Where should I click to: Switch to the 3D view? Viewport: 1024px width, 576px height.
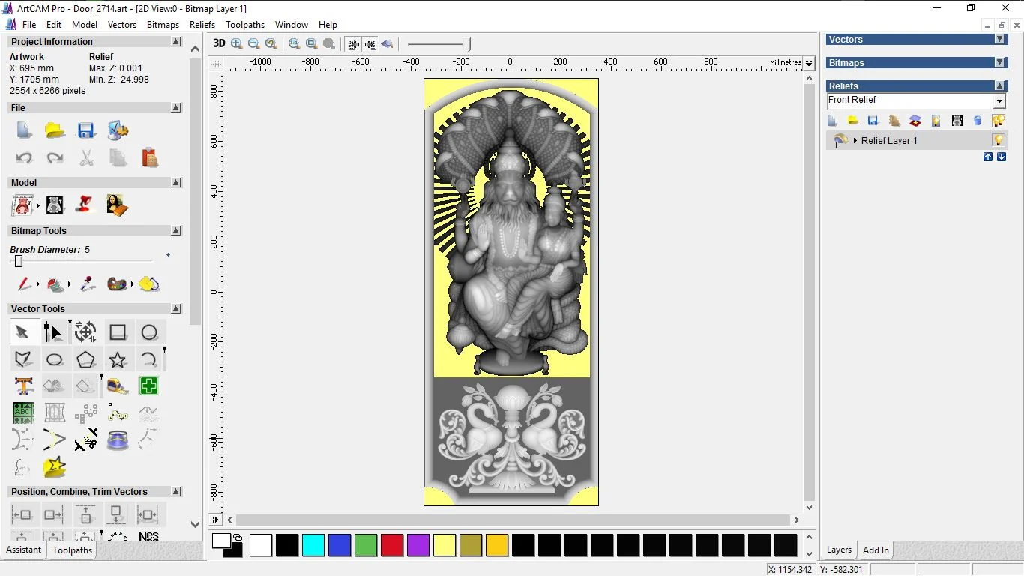(219, 43)
